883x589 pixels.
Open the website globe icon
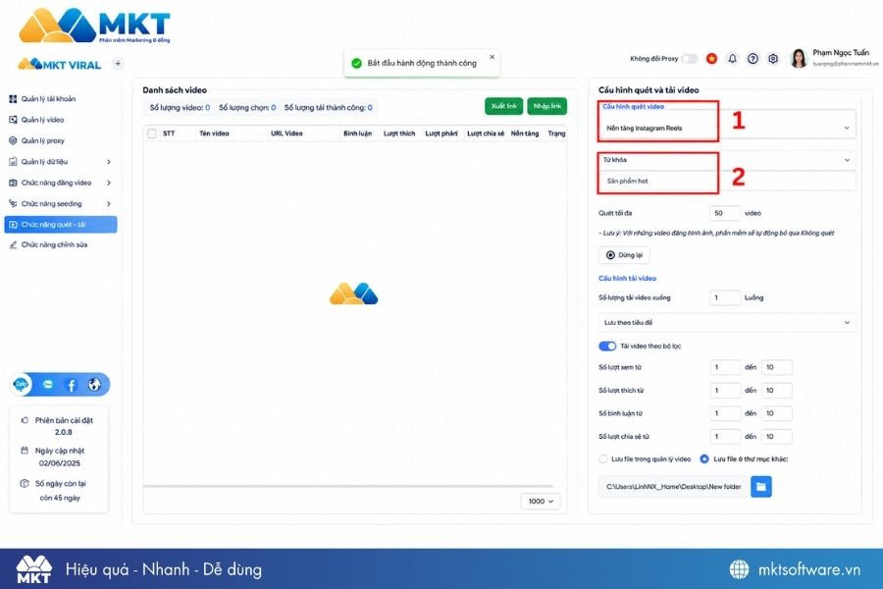pos(94,385)
